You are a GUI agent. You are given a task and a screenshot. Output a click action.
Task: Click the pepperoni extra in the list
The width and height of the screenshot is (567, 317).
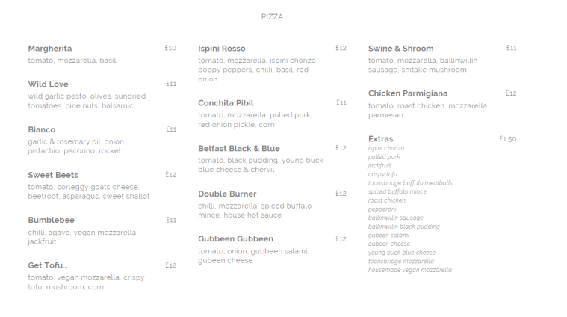coord(382,209)
